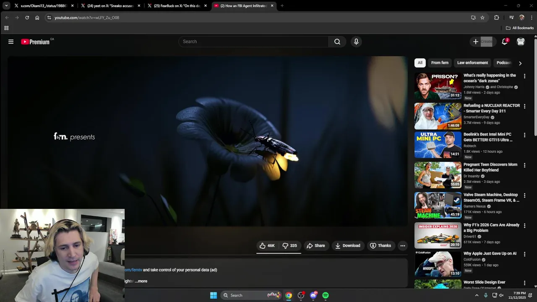Start voice search with microphone icon
The image size is (537, 302).
click(356, 42)
